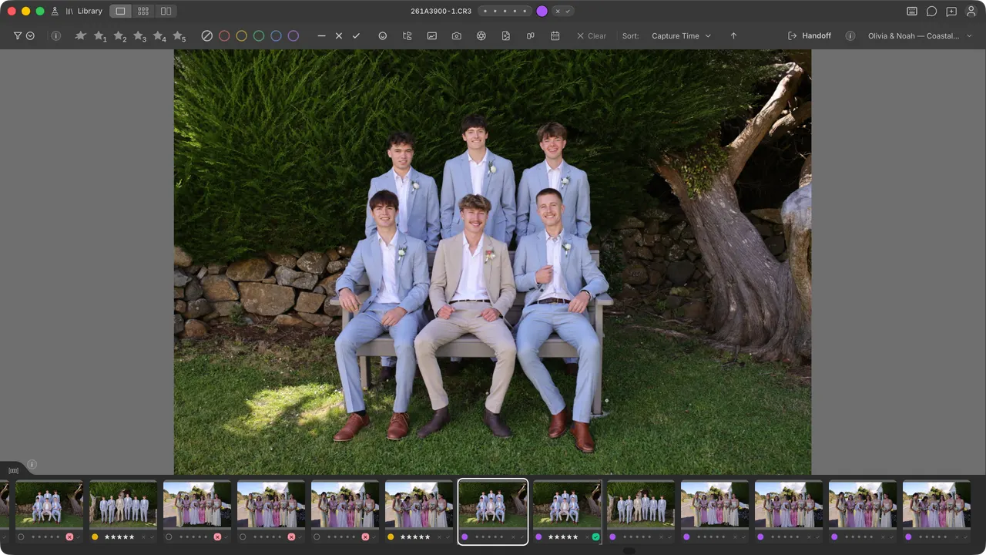Switch to side-by-side compare view
986x555 pixels.
tap(166, 12)
